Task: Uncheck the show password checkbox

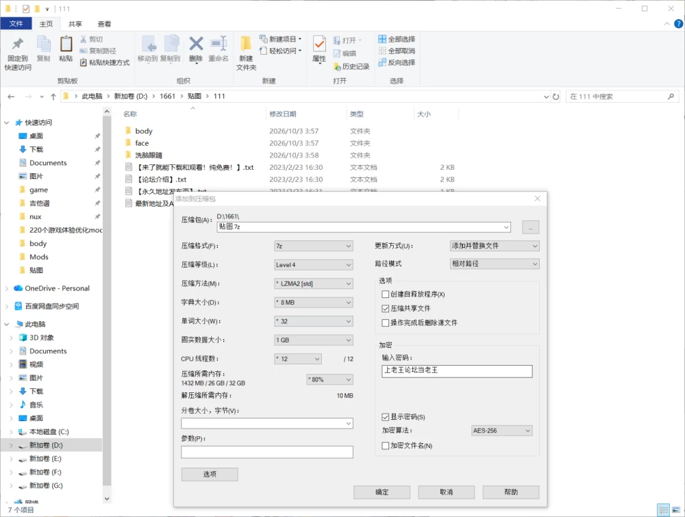Action: pos(385,417)
